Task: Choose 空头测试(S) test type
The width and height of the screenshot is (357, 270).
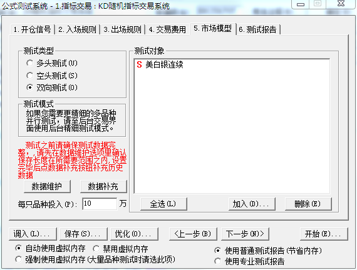Action: click(x=52, y=76)
